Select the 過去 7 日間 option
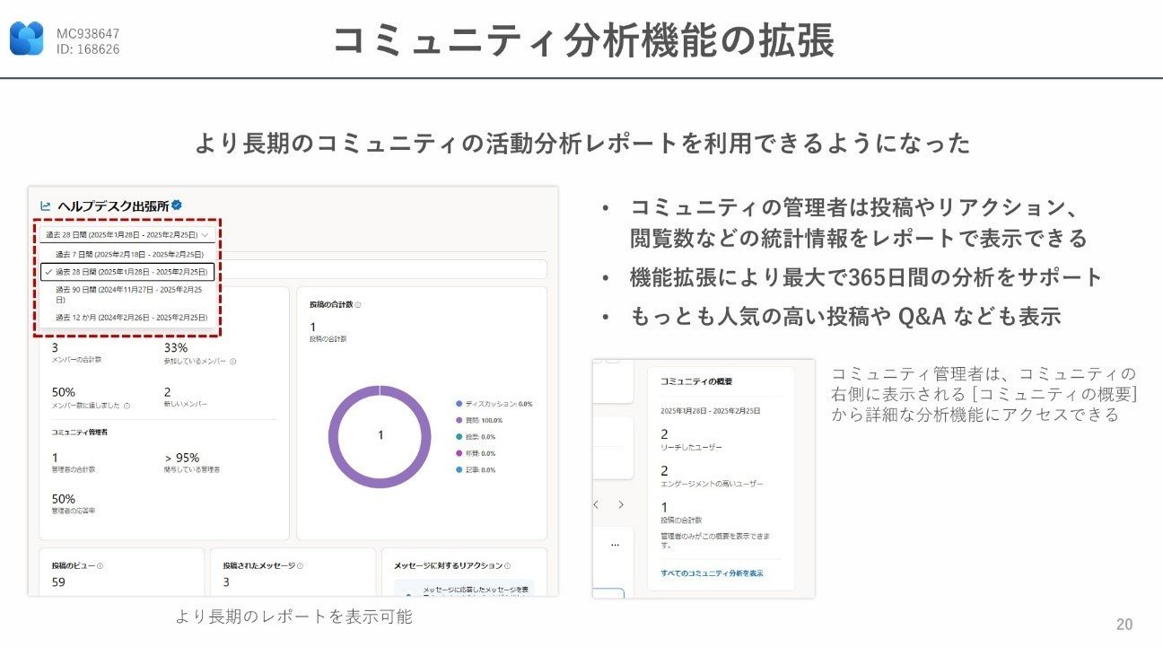This screenshot has width=1163, height=647. click(129, 255)
